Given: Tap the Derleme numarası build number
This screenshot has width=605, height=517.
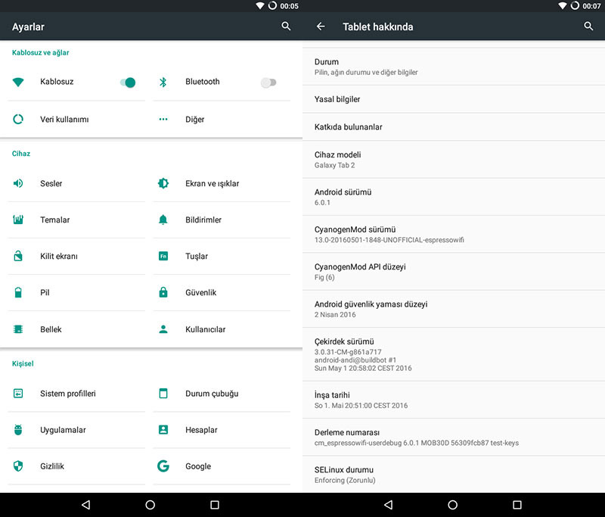Looking at the screenshot, I should (454, 437).
